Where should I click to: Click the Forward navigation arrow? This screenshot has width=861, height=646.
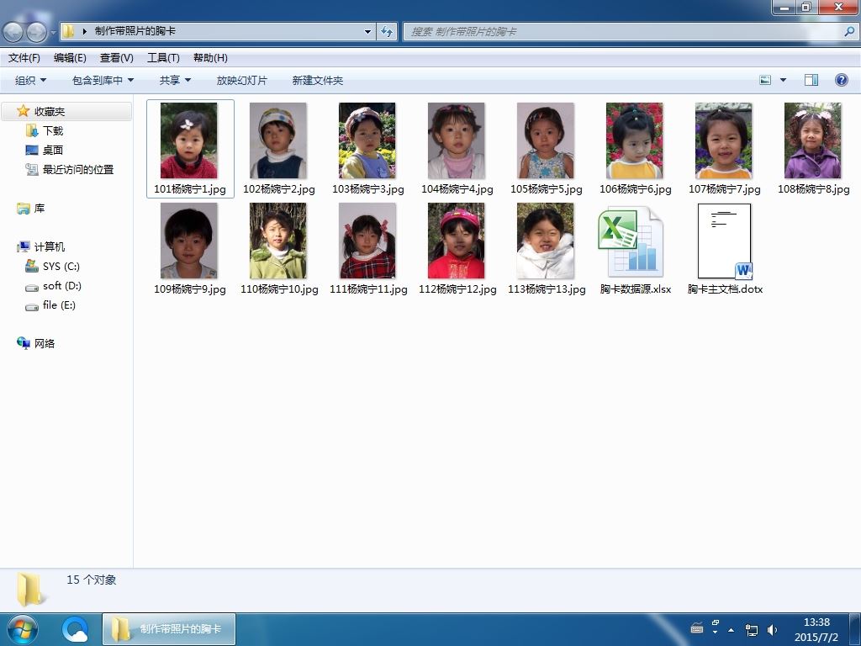coord(36,32)
